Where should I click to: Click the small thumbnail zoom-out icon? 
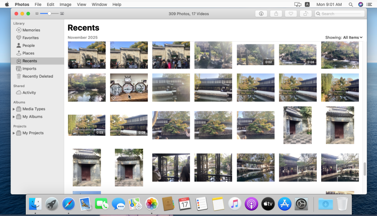tap(37, 14)
